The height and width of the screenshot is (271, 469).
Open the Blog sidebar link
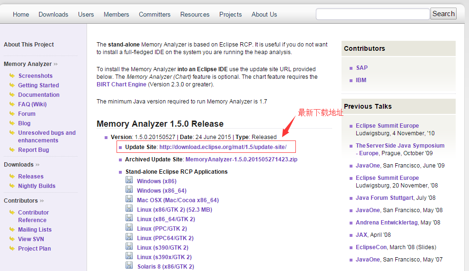tap(24, 123)
